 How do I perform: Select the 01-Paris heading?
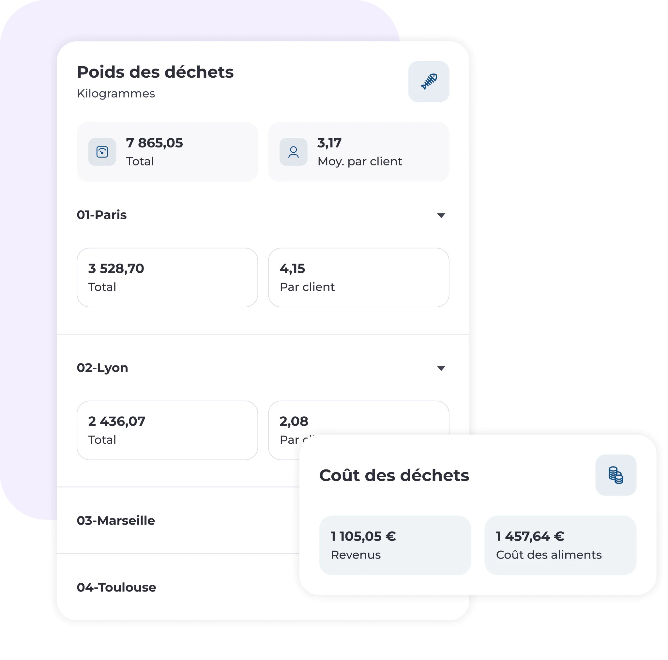(x=102, y=215)
